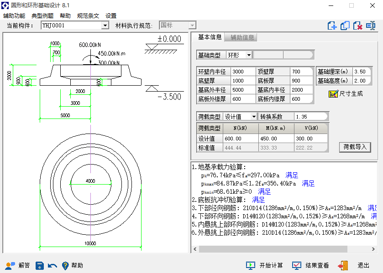This screenshot has width=383, height=273.
Task: Click the new component icon in the toolbar
Action: tap(332, 26)
